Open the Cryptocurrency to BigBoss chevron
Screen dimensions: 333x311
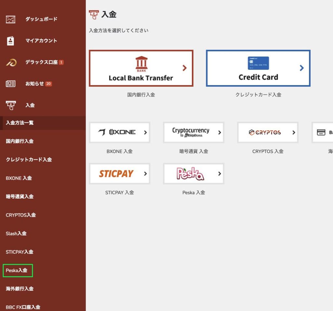click(219, 132)
